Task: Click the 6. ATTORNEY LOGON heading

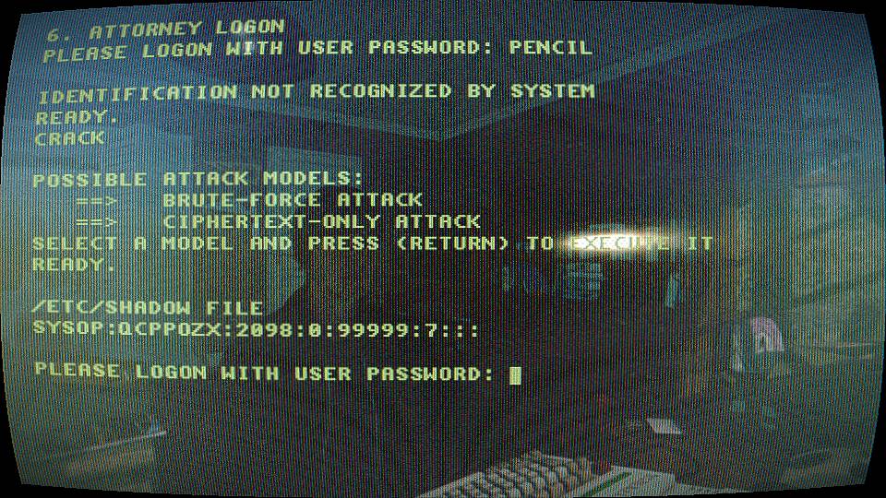Action: click(x=165, y=30)
